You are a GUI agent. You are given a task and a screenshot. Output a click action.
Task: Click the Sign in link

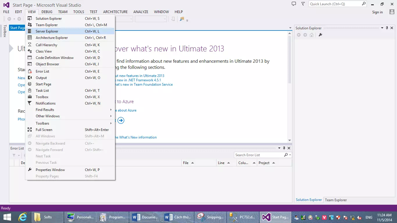point(377,12)
